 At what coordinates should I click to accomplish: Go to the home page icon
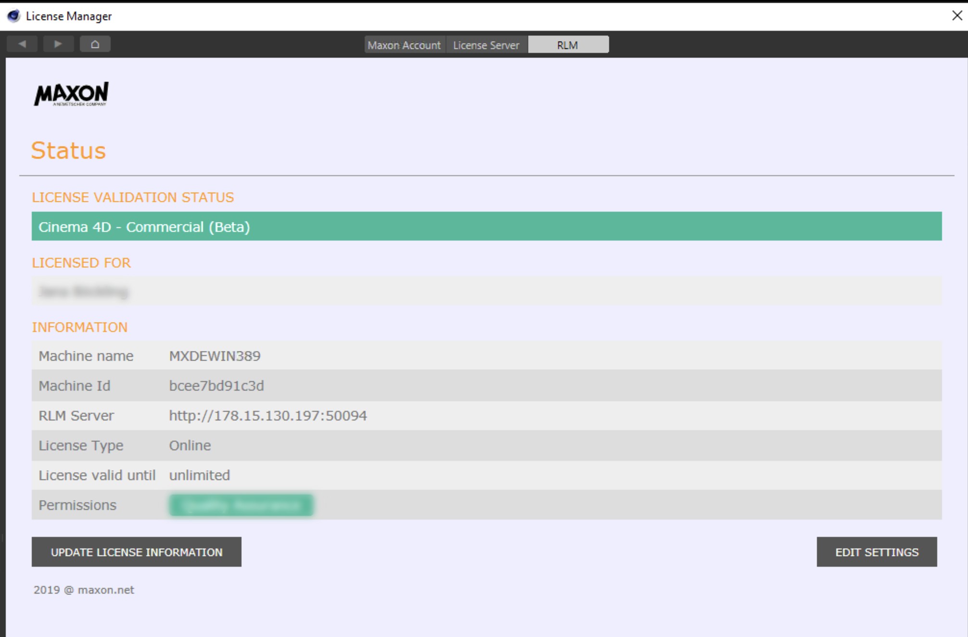(x=95, y=44)
